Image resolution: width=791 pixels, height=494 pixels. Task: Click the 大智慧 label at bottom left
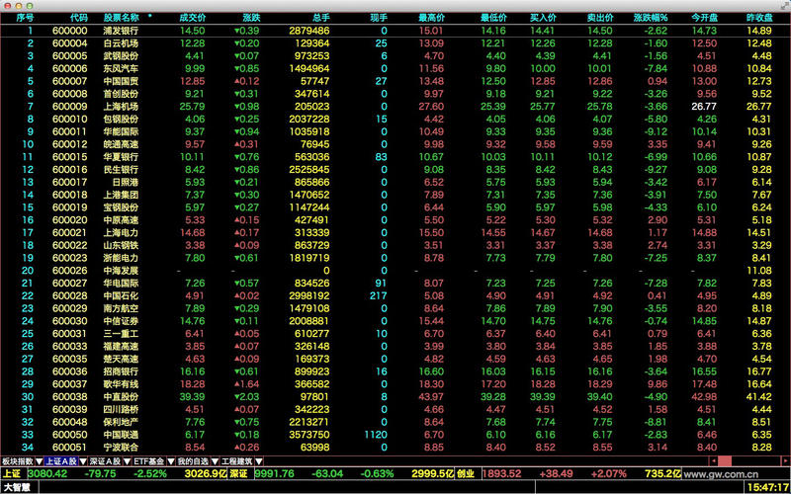18,487
